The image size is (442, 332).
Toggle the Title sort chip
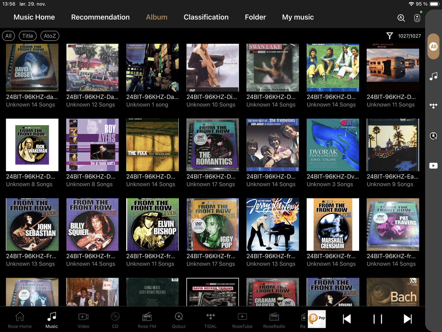pyautogui.click(x=28, y=36)
